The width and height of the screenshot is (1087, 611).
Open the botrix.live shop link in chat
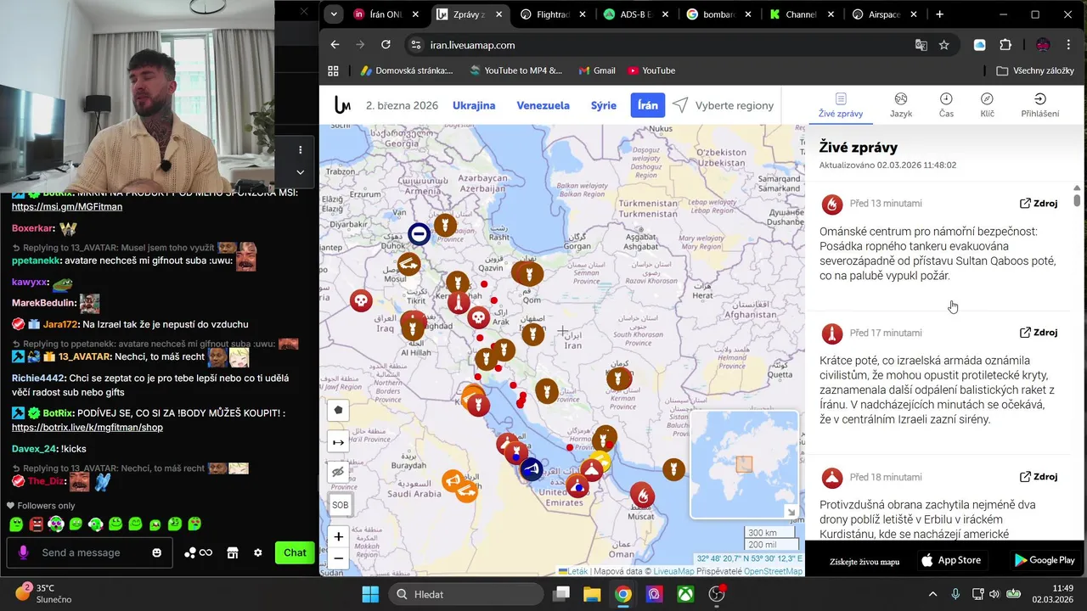pyautogui.click(x=87, y=428)
